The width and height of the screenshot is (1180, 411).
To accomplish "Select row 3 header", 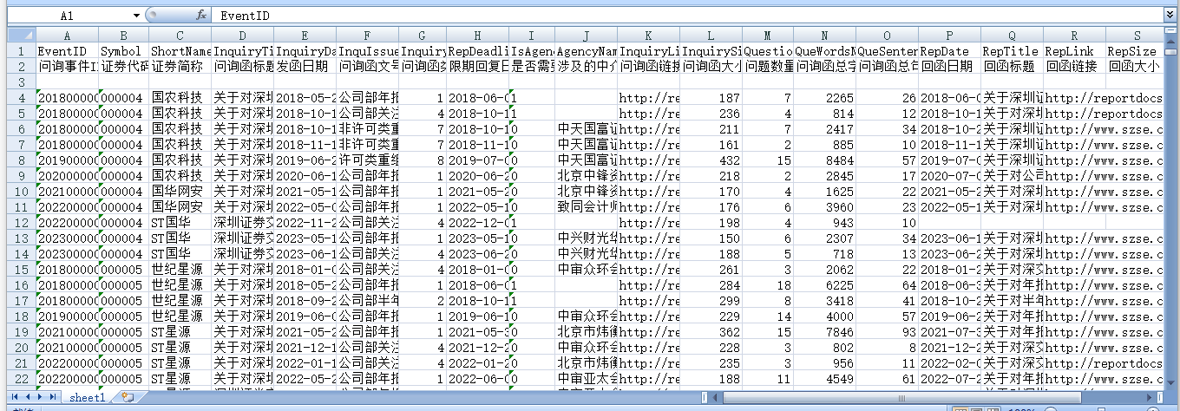I will [21, 82].
